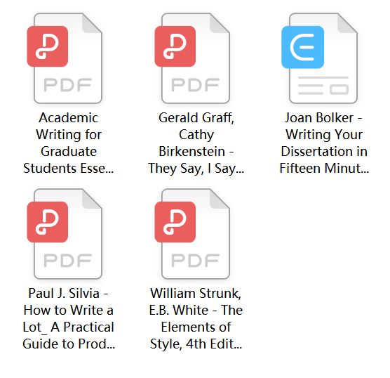Click gray PDF text on Gerald Graff icon

pos(196,85)
